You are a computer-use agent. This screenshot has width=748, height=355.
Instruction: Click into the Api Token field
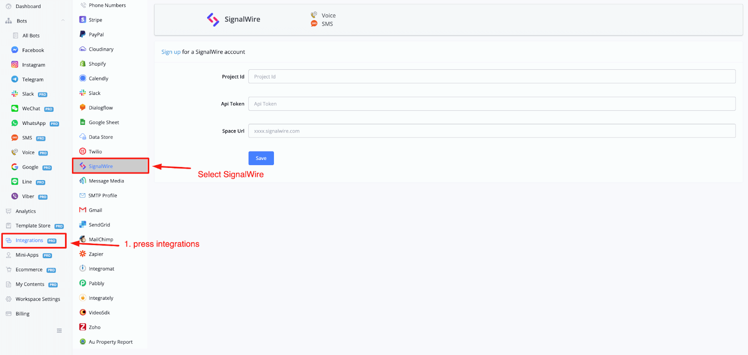click(x=492, y=104)
